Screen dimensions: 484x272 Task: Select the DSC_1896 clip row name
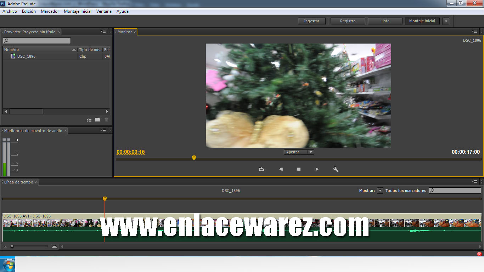click(26, 56)
